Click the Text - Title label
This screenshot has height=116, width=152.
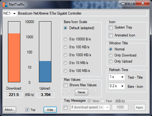135,77
